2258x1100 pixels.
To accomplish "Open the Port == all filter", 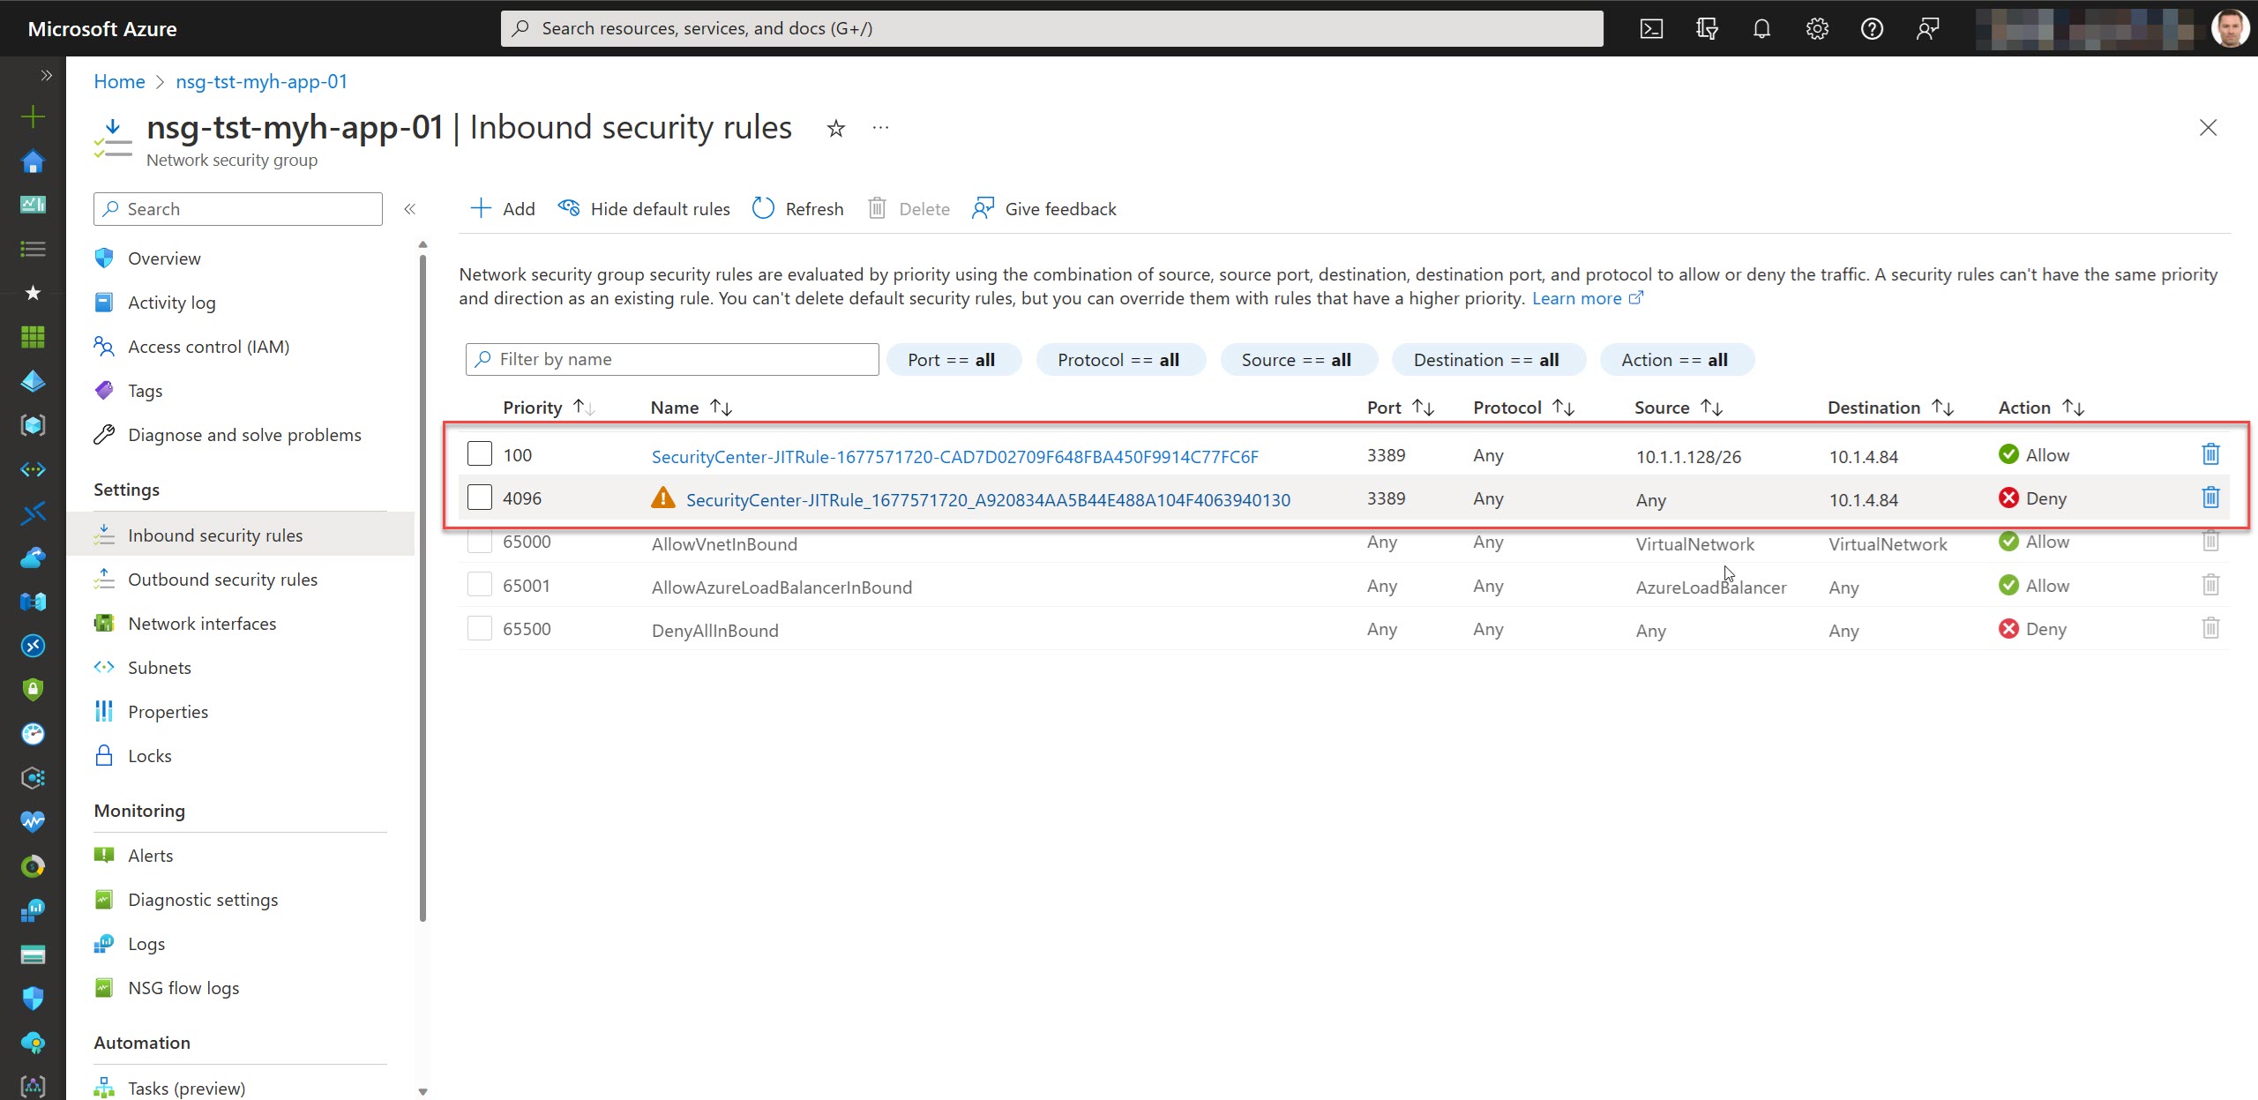I will 953,359.
